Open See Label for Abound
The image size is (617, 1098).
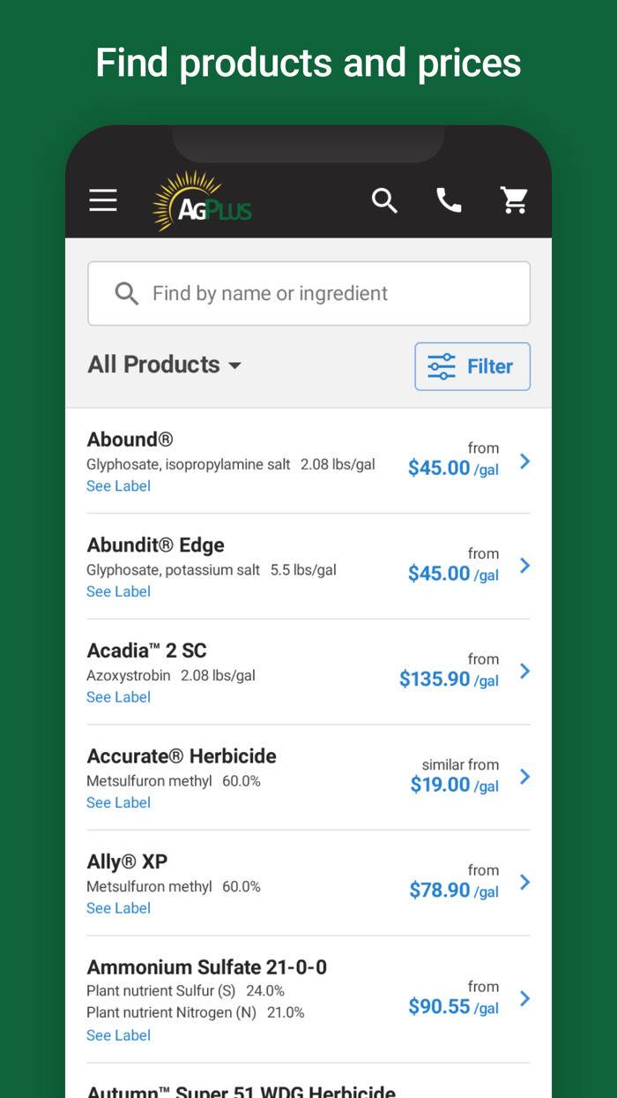pyautogui.click(x=118, y=485)
